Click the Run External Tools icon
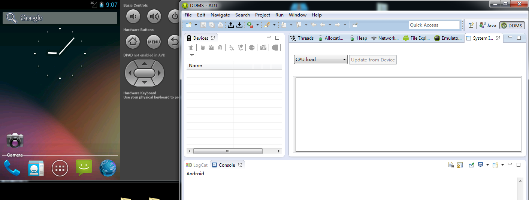 [x=250, y=25]
